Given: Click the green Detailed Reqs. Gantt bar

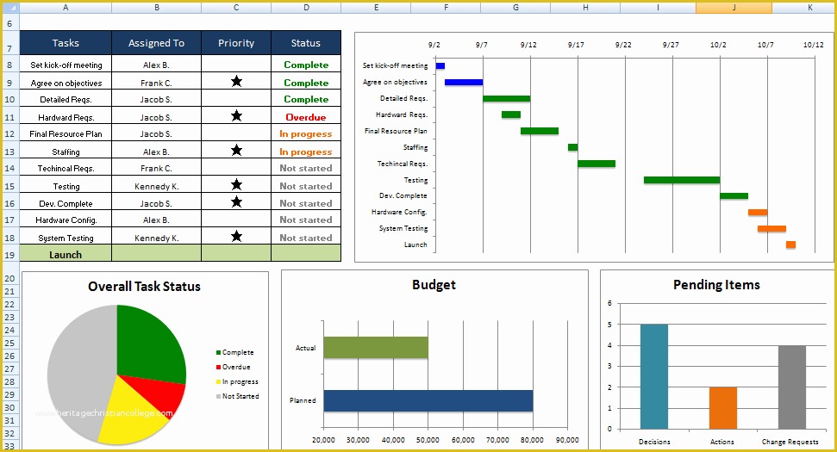Looking at the screenshot, I should 507,99.
